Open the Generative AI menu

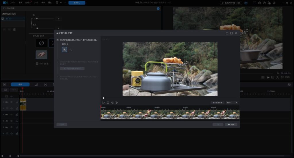click(x=28, y=3)
